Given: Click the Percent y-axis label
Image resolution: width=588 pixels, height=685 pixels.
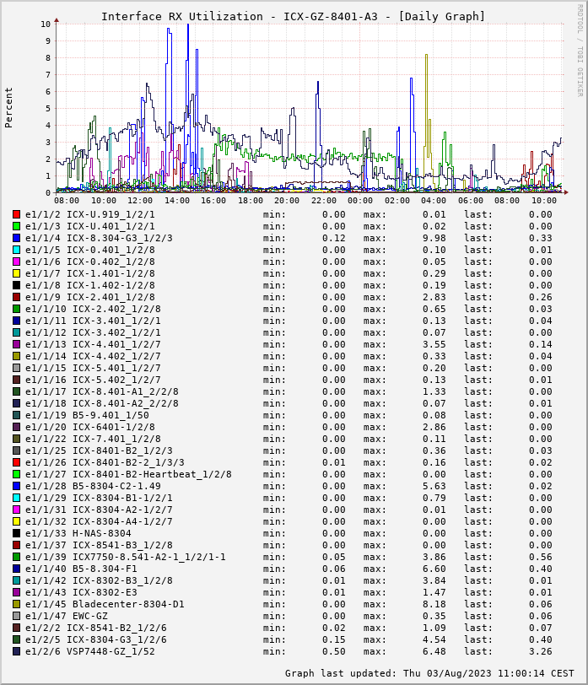Looking at the screenshot, I should click(8, 108).
